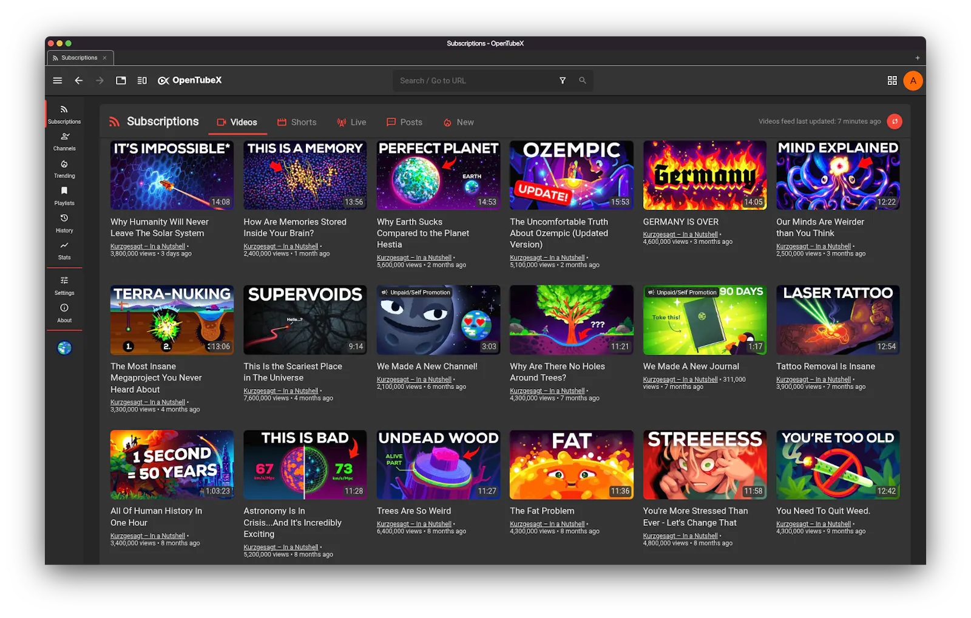
Task: Click the magnifying glass search icon
Action: click(x=583, y=81)
